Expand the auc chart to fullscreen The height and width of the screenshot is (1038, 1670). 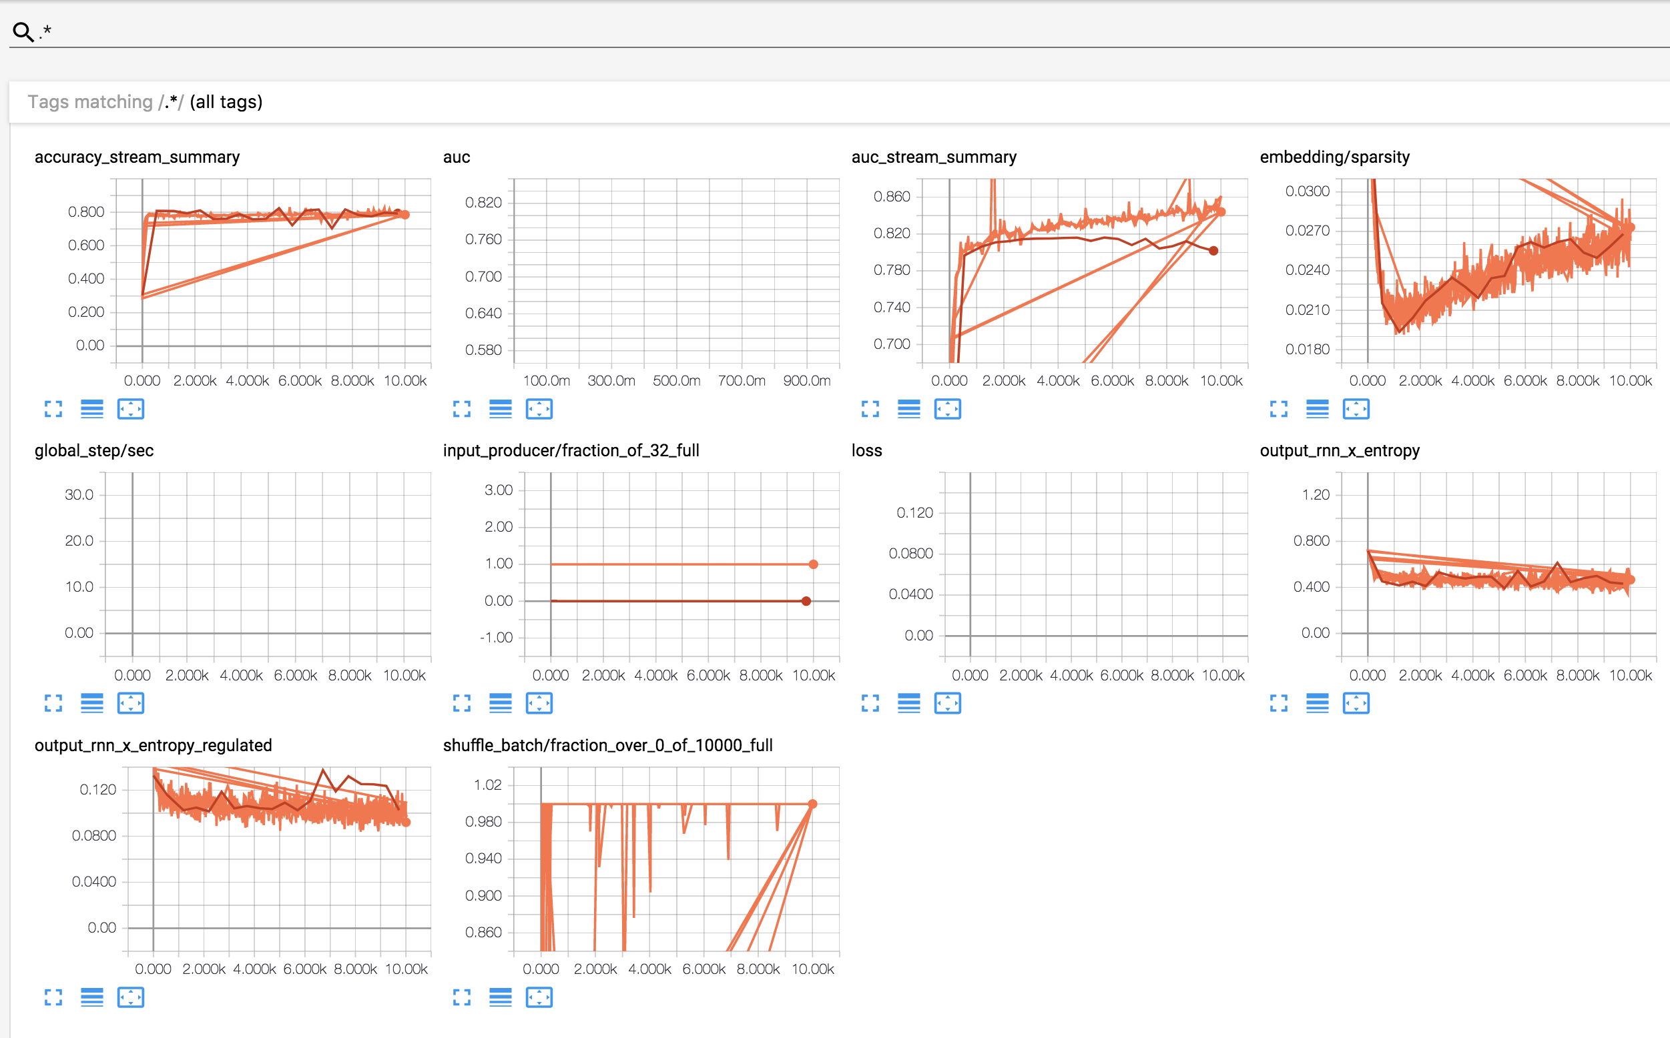coord(463,409)
